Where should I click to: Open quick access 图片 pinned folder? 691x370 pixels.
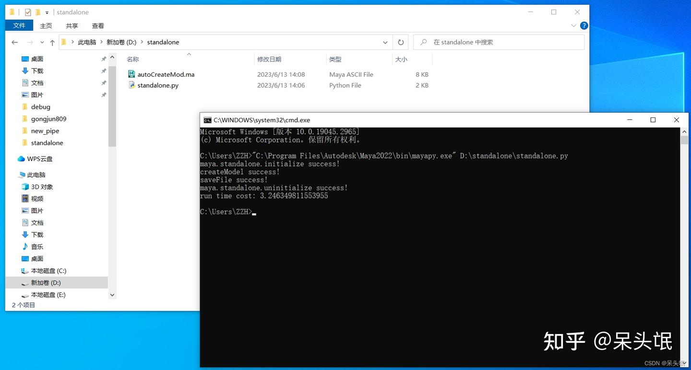click(x=37, y=95)
